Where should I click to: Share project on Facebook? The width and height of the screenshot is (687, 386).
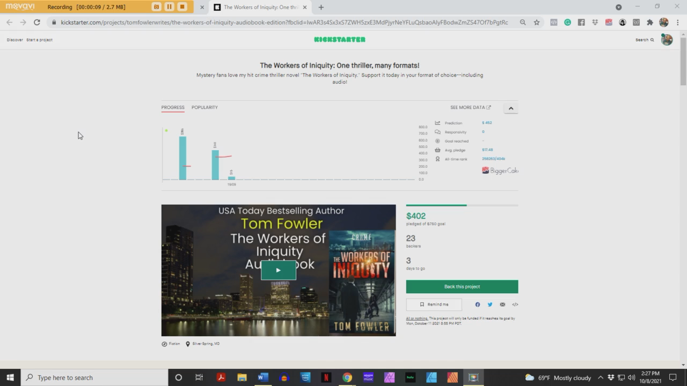[477, 305]
